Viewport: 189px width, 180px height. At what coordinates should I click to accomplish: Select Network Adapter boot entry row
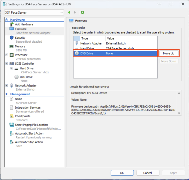click(115, 43)
